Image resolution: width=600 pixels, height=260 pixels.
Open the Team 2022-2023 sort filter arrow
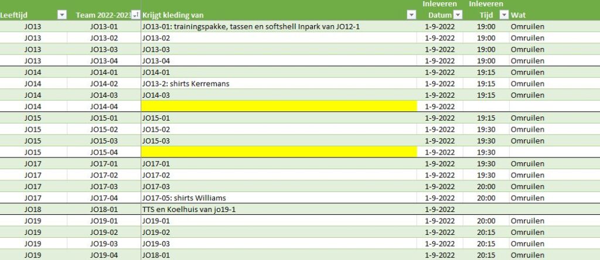[135, 15]
